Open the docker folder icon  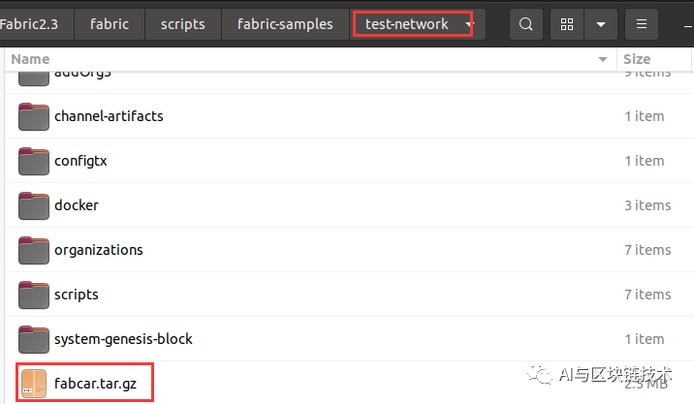34,205
